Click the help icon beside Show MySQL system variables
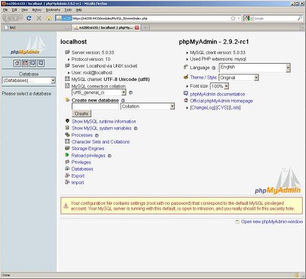The image size is (306, 279). tap(136, 128)
